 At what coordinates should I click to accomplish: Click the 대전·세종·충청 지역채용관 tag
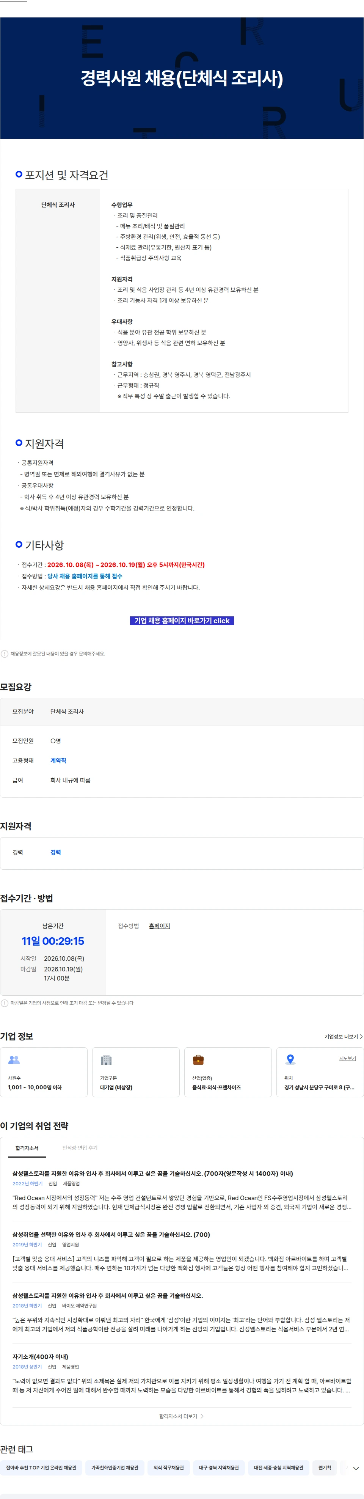[279, 1468]
